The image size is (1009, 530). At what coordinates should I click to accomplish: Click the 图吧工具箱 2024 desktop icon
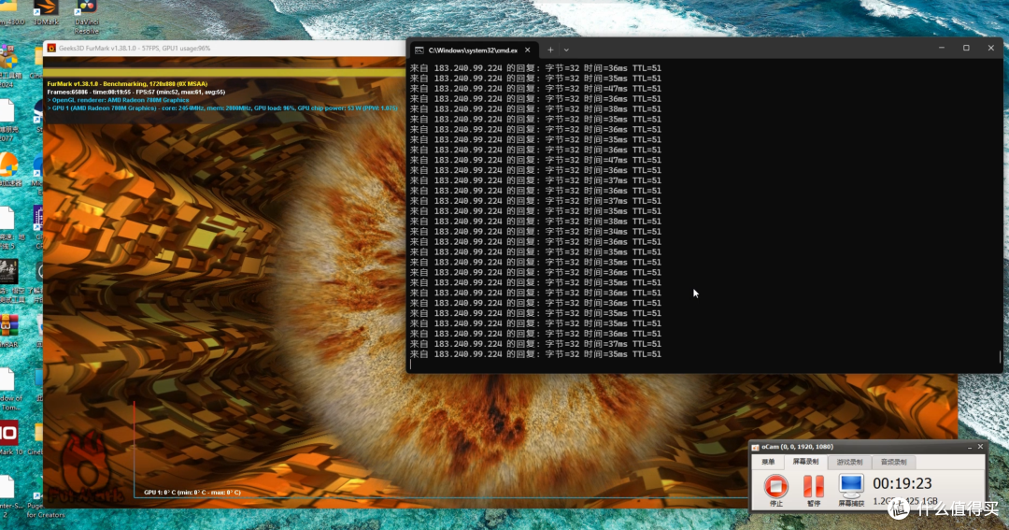[x=9, y=67]
